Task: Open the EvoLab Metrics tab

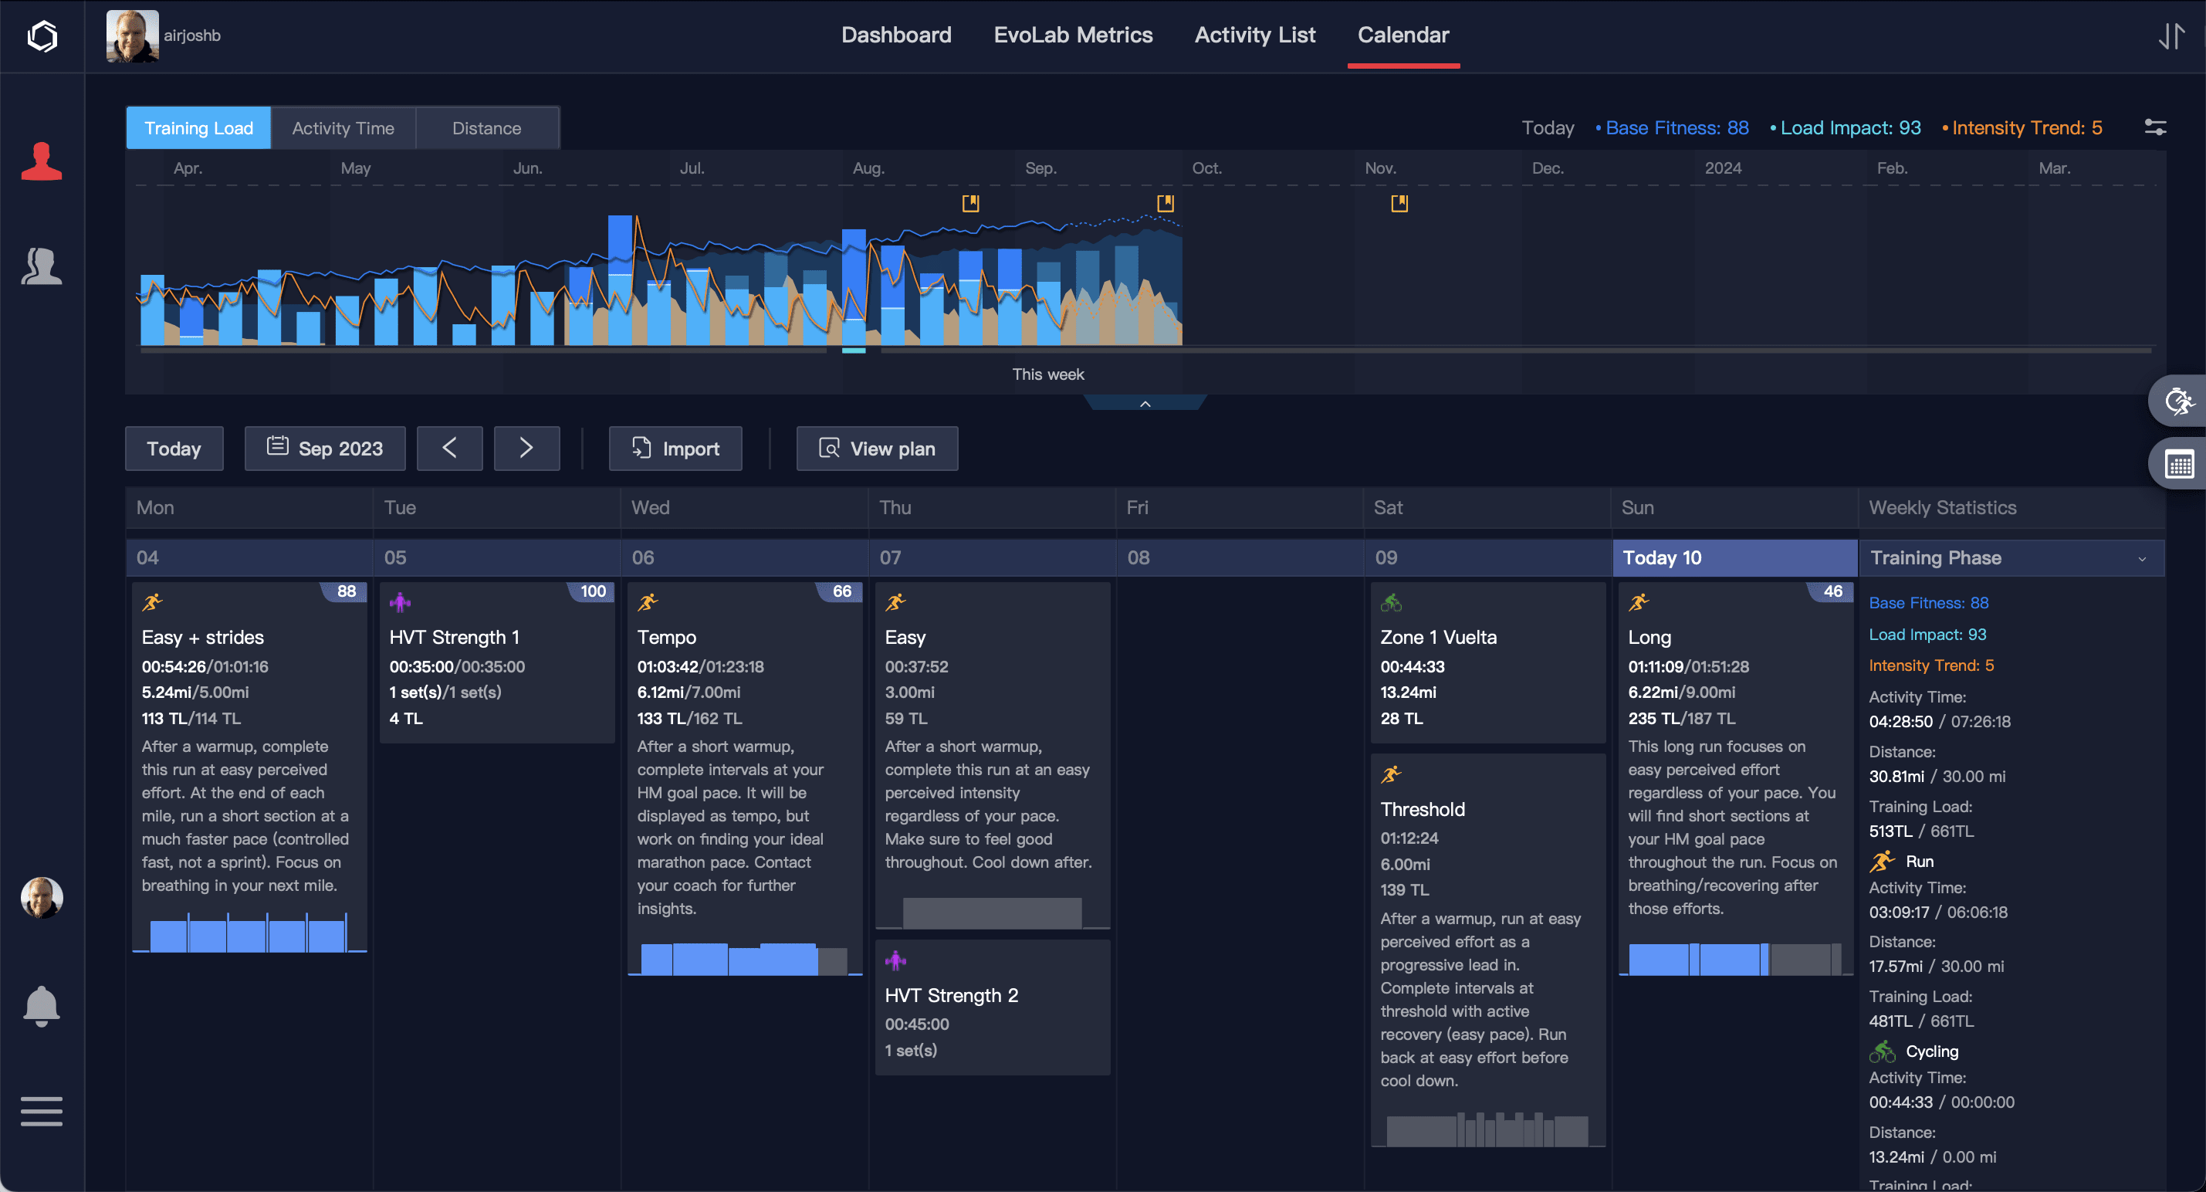Action: 1072,35
